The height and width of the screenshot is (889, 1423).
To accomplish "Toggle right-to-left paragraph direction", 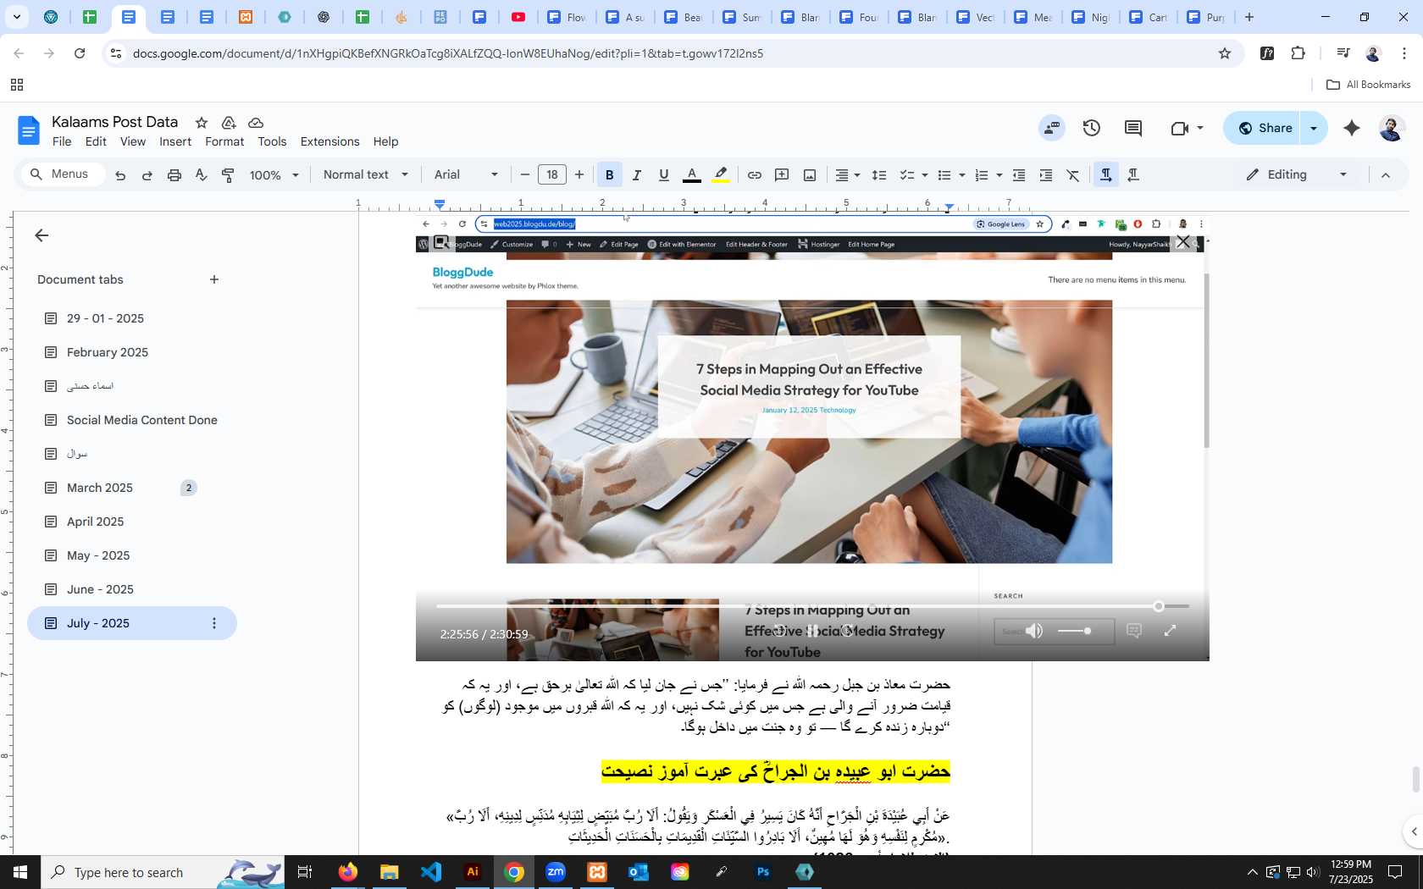I will (x=1133, y=175).
